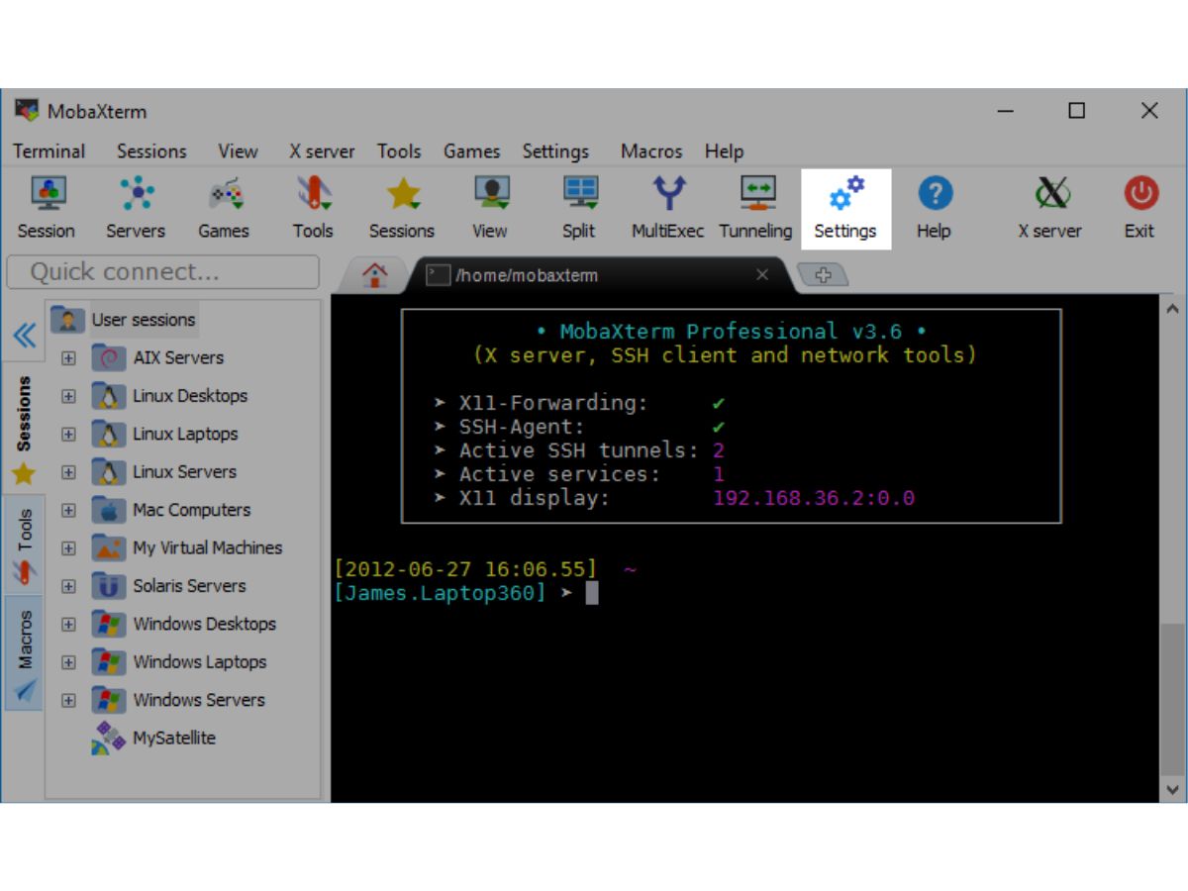Open the Terminal menu
Image resolution: width=1188 pixels, height=891 pixels.
(49, 151)
